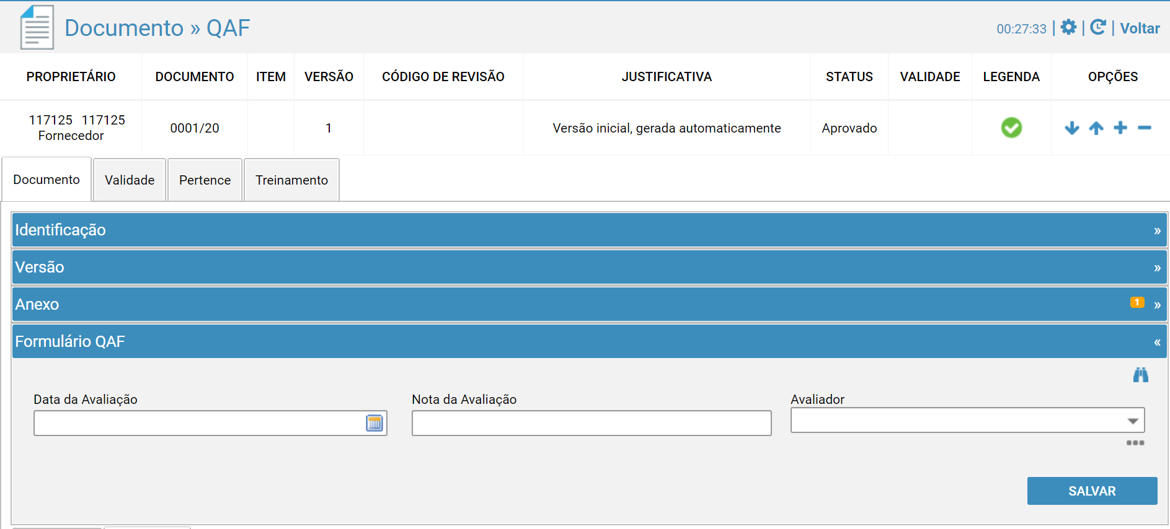Click the three-dots icon under Avaliador
1170x529 pixels.
pyautogui.click(x=1135, y=443)
